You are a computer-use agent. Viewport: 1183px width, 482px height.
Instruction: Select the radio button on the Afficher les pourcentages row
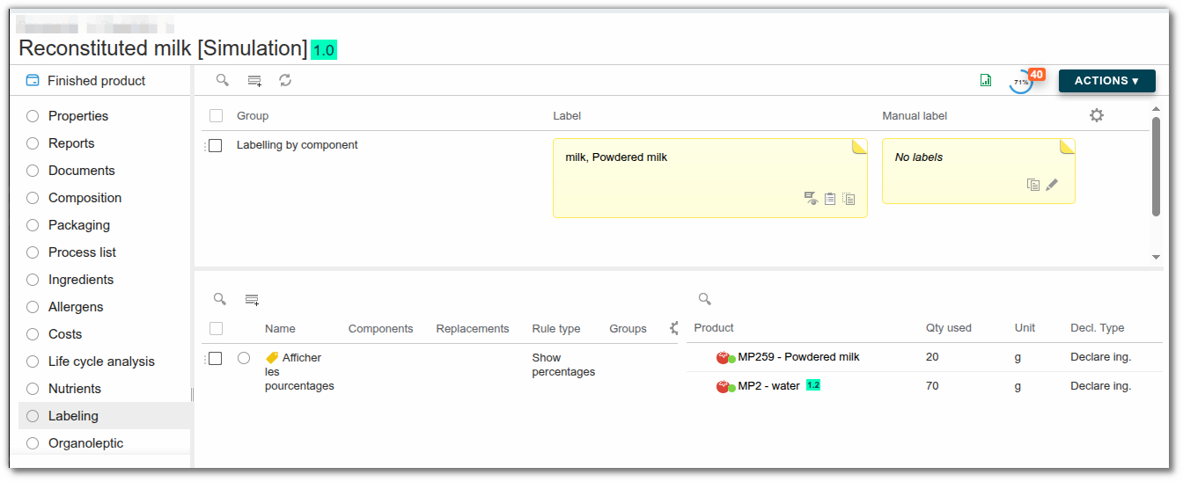[x=244, y=358]
